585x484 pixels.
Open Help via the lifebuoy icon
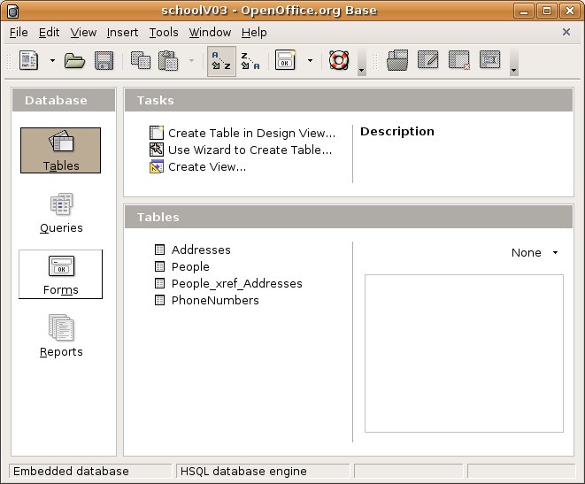339,60
